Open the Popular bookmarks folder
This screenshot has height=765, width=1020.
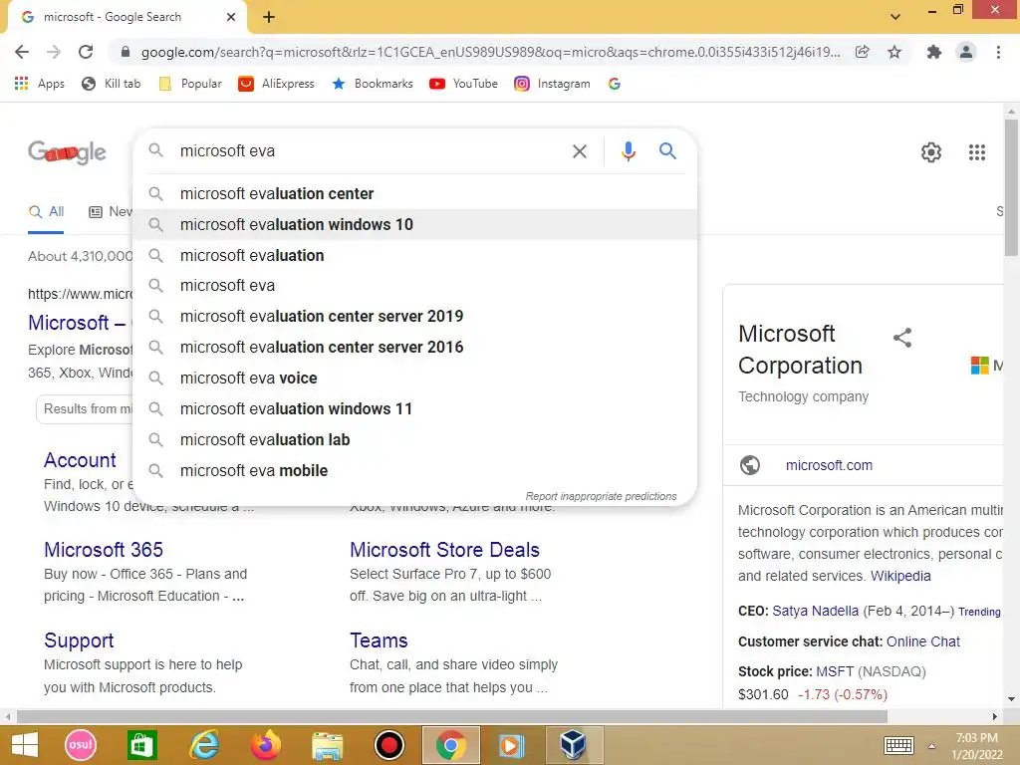[x=190, y=84]
